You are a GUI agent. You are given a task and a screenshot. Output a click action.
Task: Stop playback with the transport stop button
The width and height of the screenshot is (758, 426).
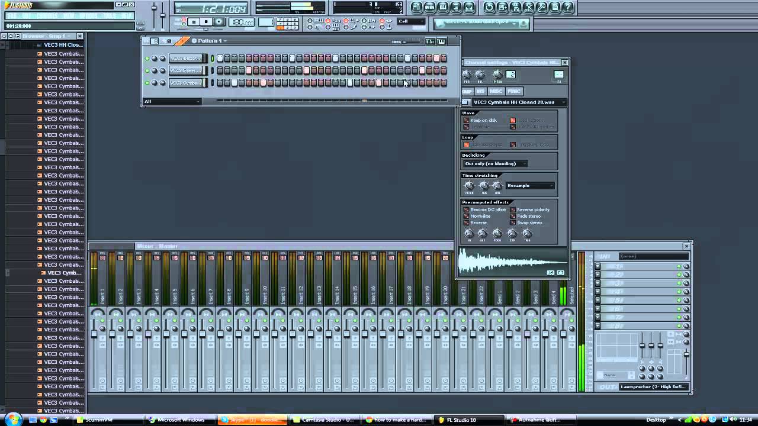click(205, 22)
